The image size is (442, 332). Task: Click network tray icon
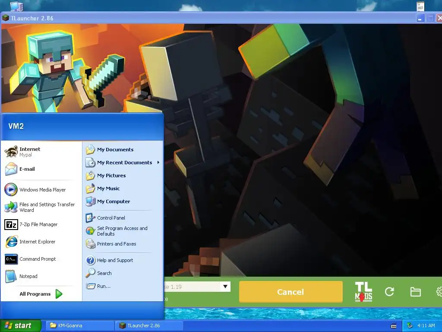point(410,326)
